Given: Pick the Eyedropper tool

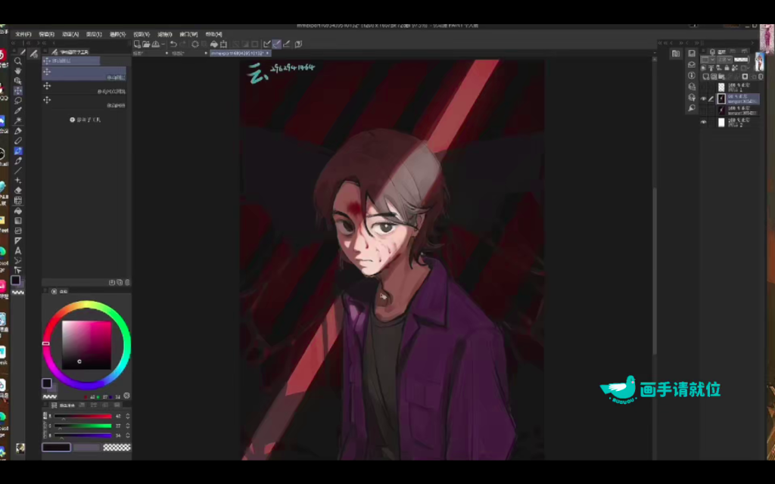Looking at the screenshot, I should click(x=18, y=110).
